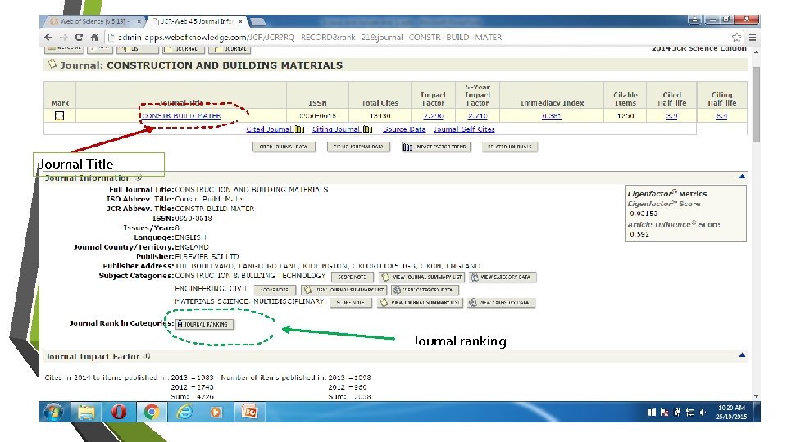The width and height of the screenshot is (787, 442).
Task: Open Scope Note for Materials Science, Multidisciplinary
Action: point(350,303)
